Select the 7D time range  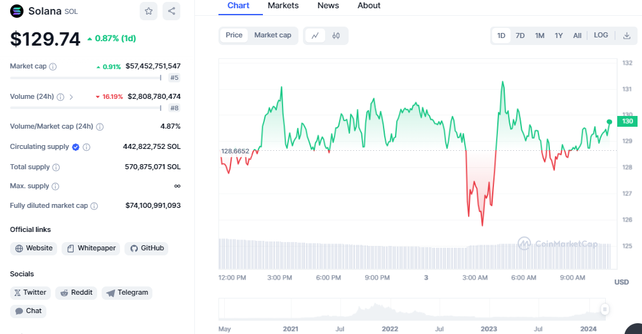520,35
